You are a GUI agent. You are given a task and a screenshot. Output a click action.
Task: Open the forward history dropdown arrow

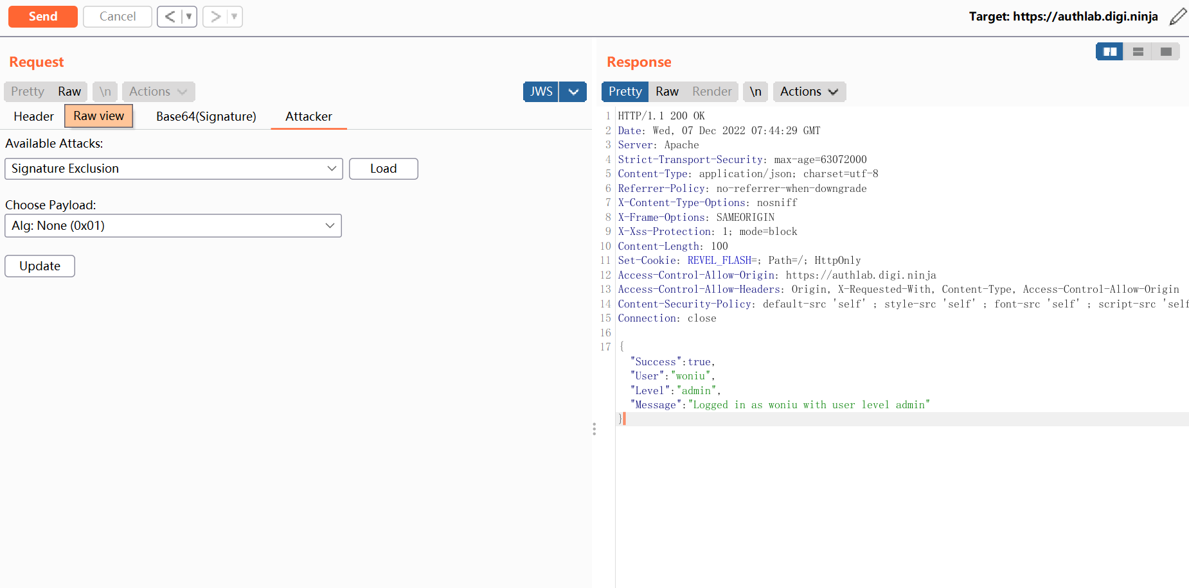point(235,17)
